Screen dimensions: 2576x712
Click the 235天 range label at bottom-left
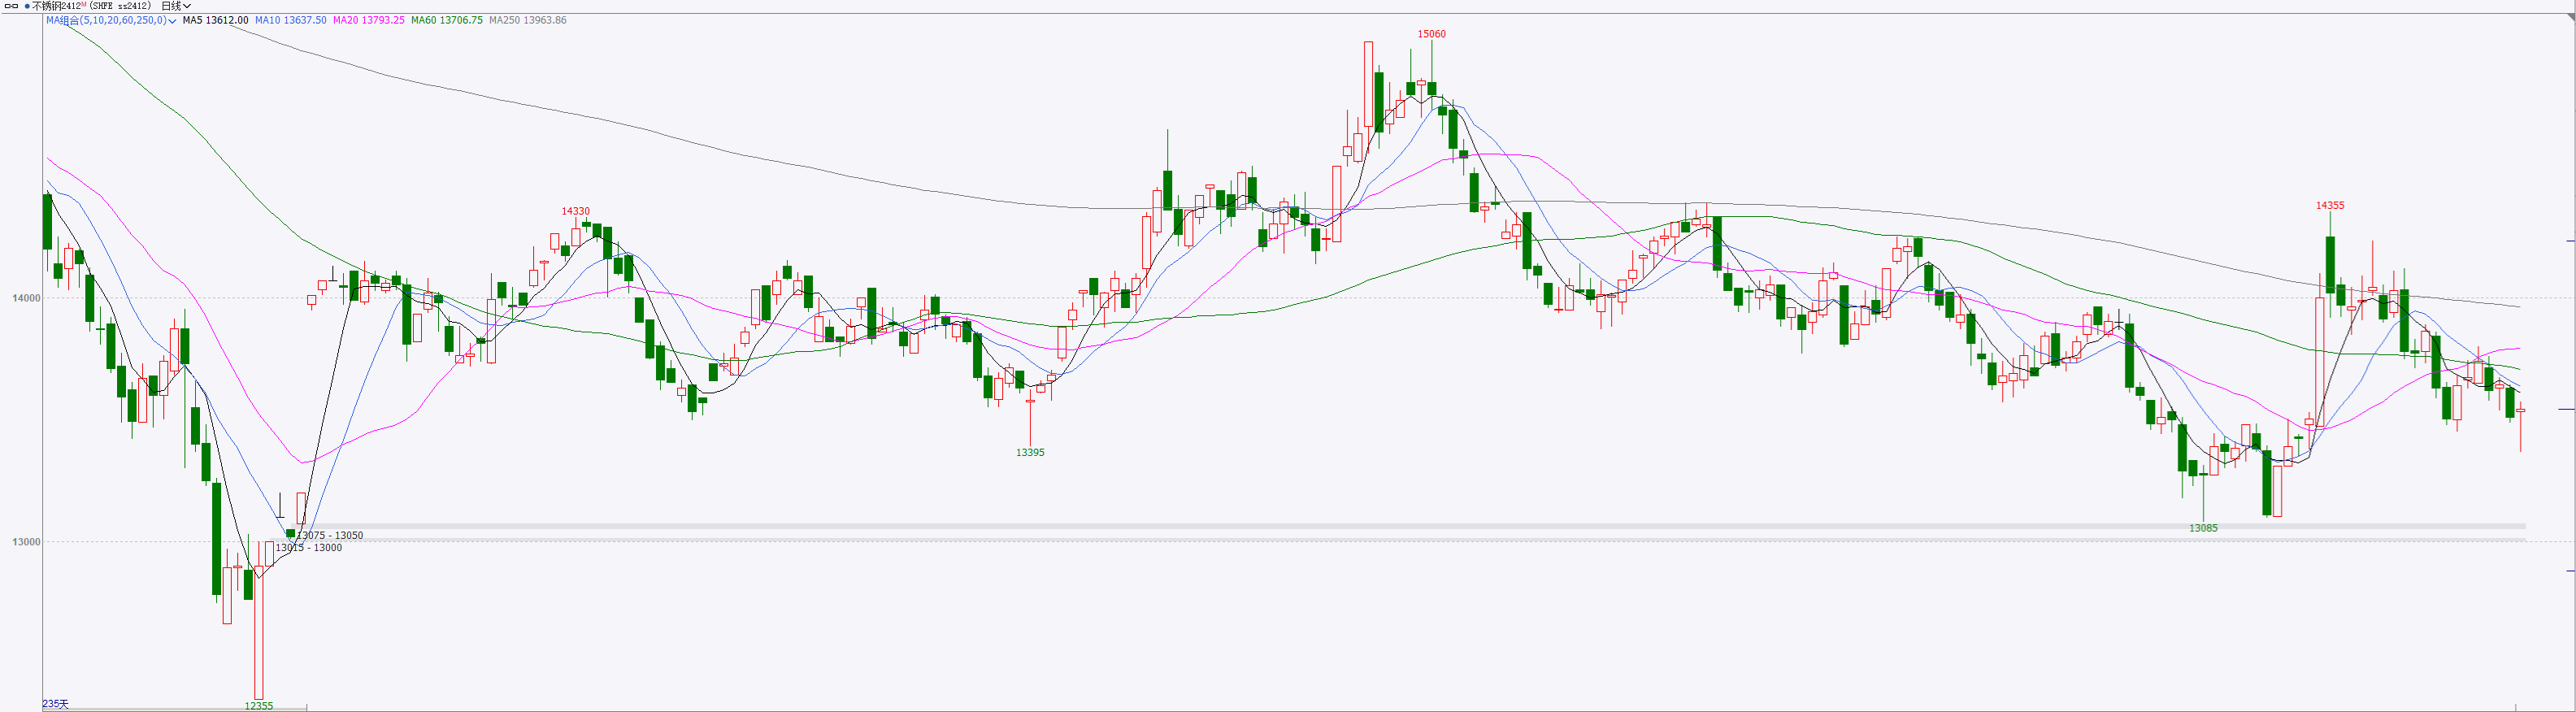pyautogui.click(x=56, y=704)
